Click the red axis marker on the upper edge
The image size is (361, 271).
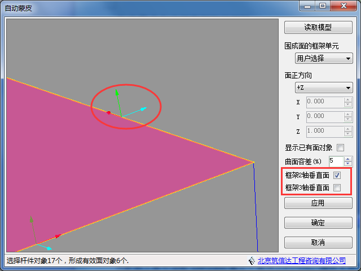(108, 112)
